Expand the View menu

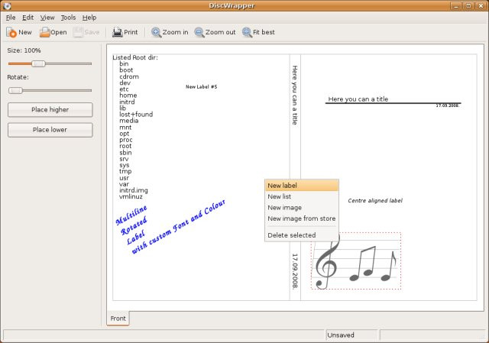coord(47,17)
